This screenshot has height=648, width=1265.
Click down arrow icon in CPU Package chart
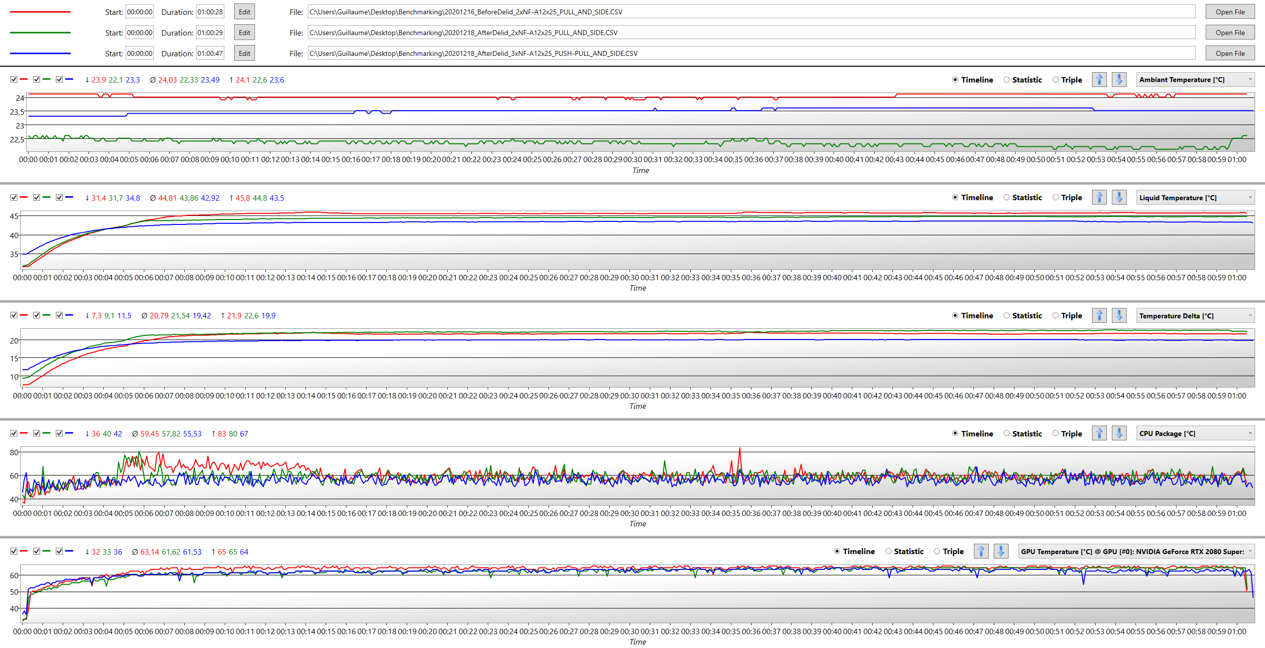(1119, 433)
